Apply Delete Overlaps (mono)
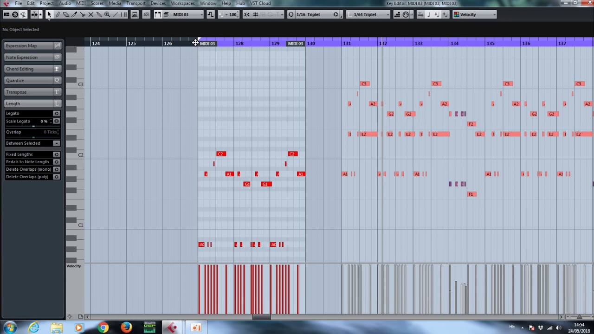 click(56, 169)
